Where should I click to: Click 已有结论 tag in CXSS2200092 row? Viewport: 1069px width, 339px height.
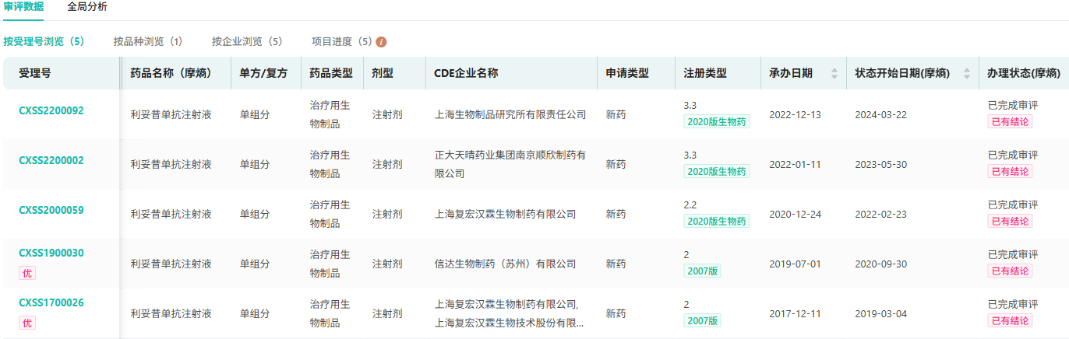click(x=1011, y=121)
